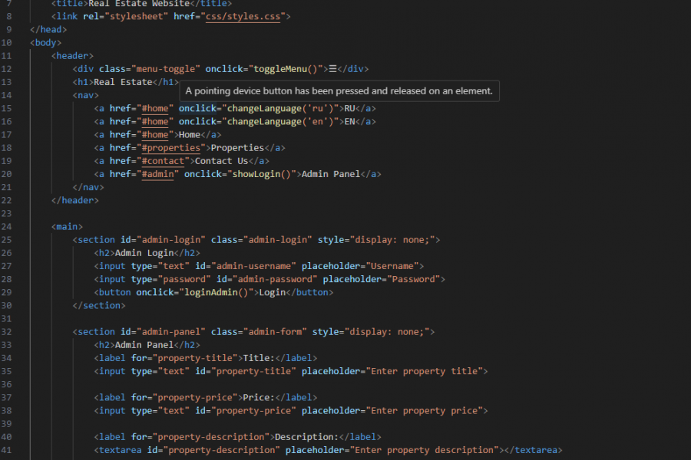
Task: Click the loginAdmin() function call
Action: coord(217,292)
